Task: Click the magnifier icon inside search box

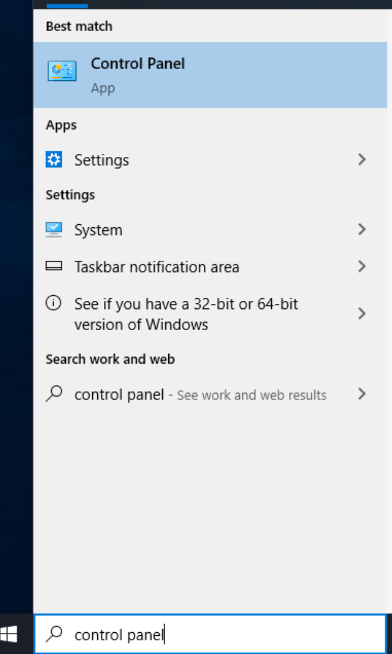Action: coord(54,634)
